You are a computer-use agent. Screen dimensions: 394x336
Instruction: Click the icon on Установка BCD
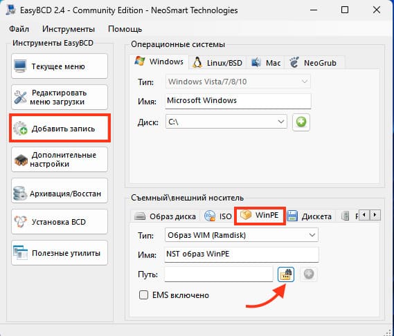[20, 221]
